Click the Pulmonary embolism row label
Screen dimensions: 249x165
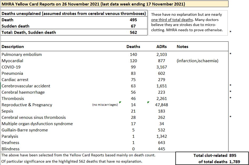pos(22,55)
